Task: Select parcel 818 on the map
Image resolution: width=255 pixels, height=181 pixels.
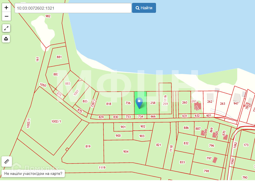Action: tap(109, 104)
